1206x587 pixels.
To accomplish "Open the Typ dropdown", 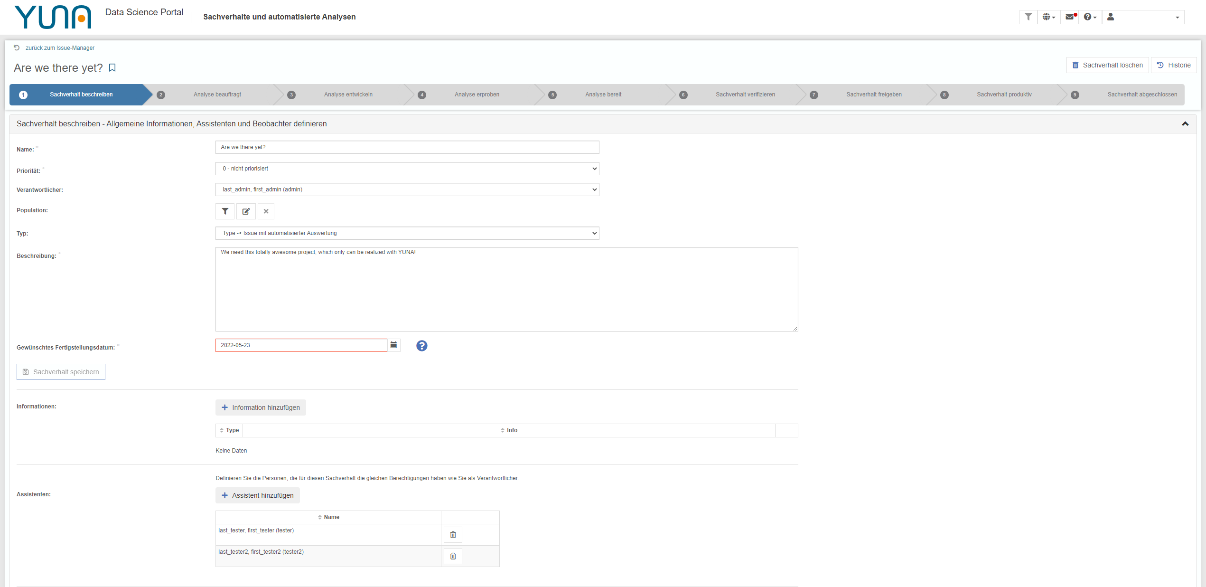I will tap(407, 233).
